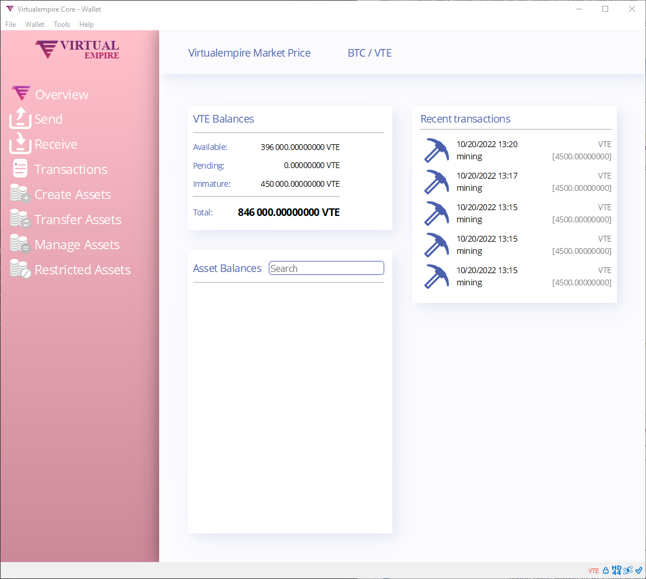
Task: Open the Restricted Assets page
Action: tap(83, 270)
